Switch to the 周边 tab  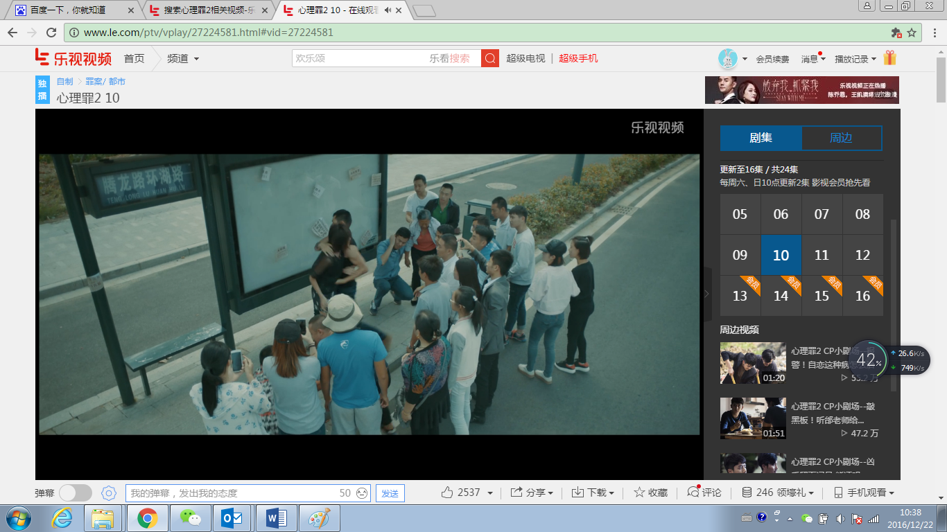click(x=841, y=138)
